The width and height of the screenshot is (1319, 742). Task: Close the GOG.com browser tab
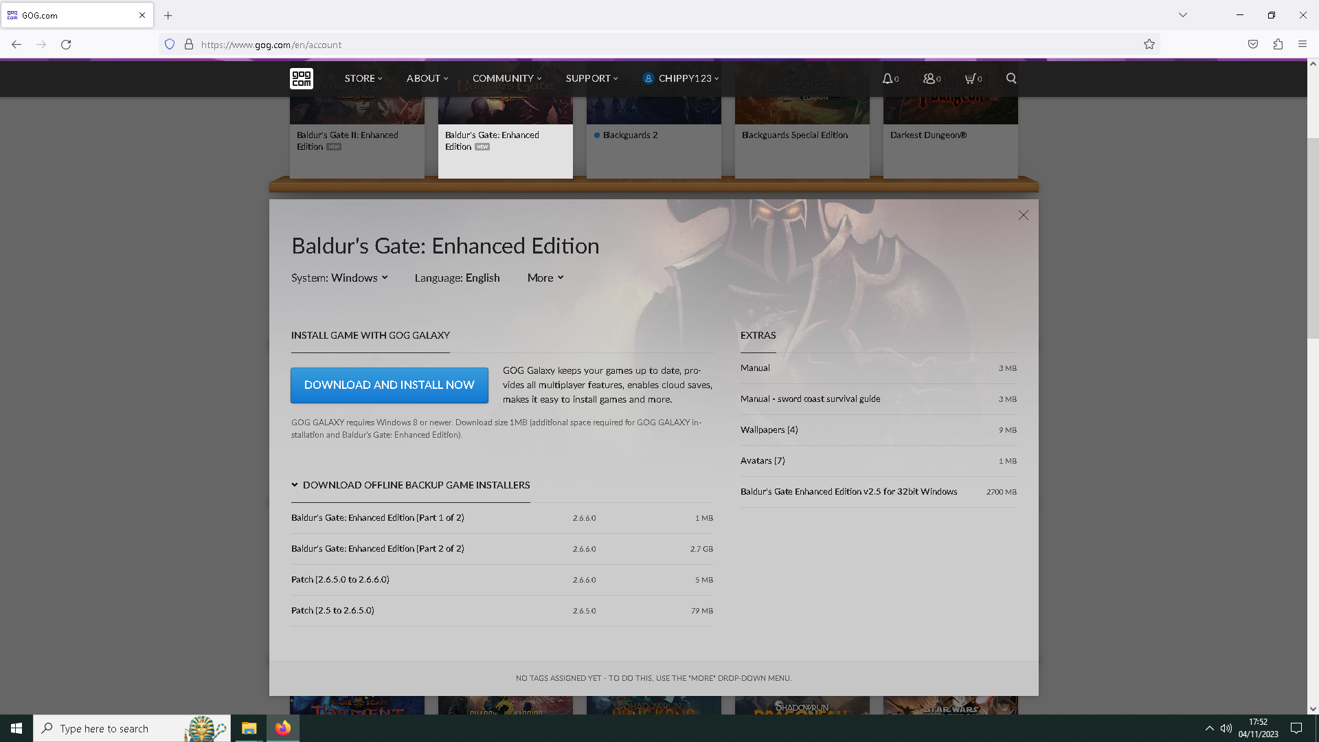[142, 15]
